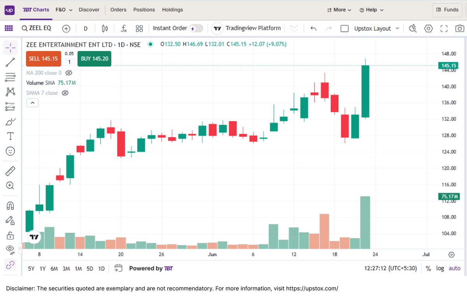The image size is (467, 296).
Task: Select the trend line tool
Action: coord(11,62)
